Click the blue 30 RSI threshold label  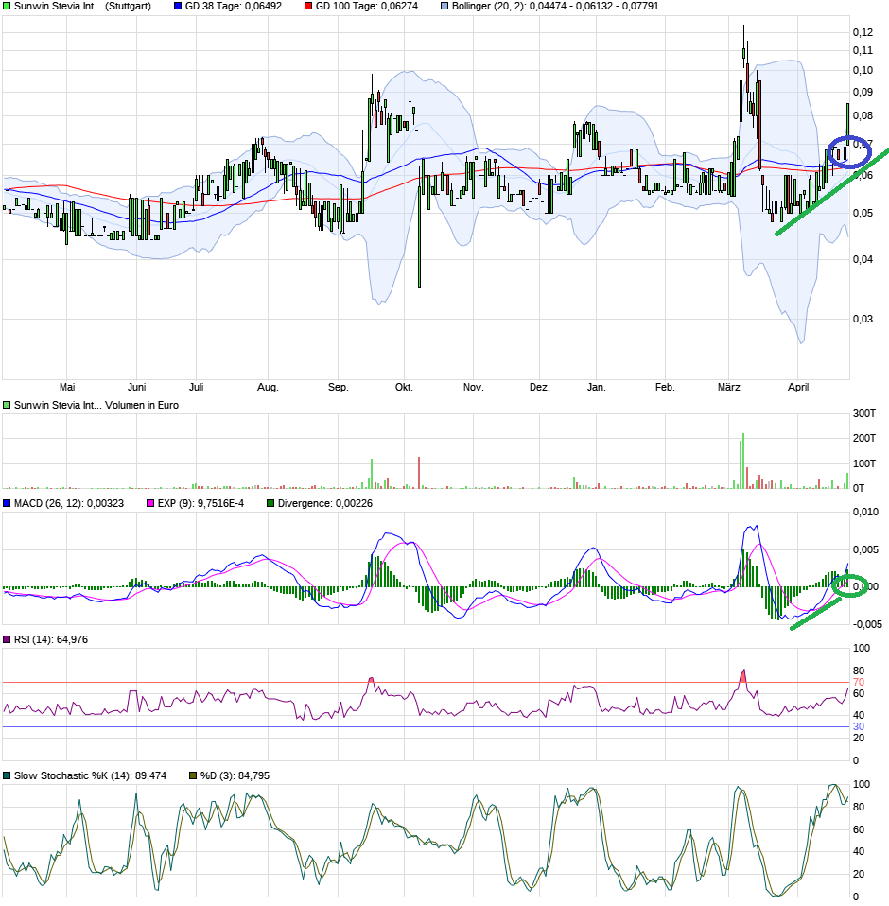[859, 727]
